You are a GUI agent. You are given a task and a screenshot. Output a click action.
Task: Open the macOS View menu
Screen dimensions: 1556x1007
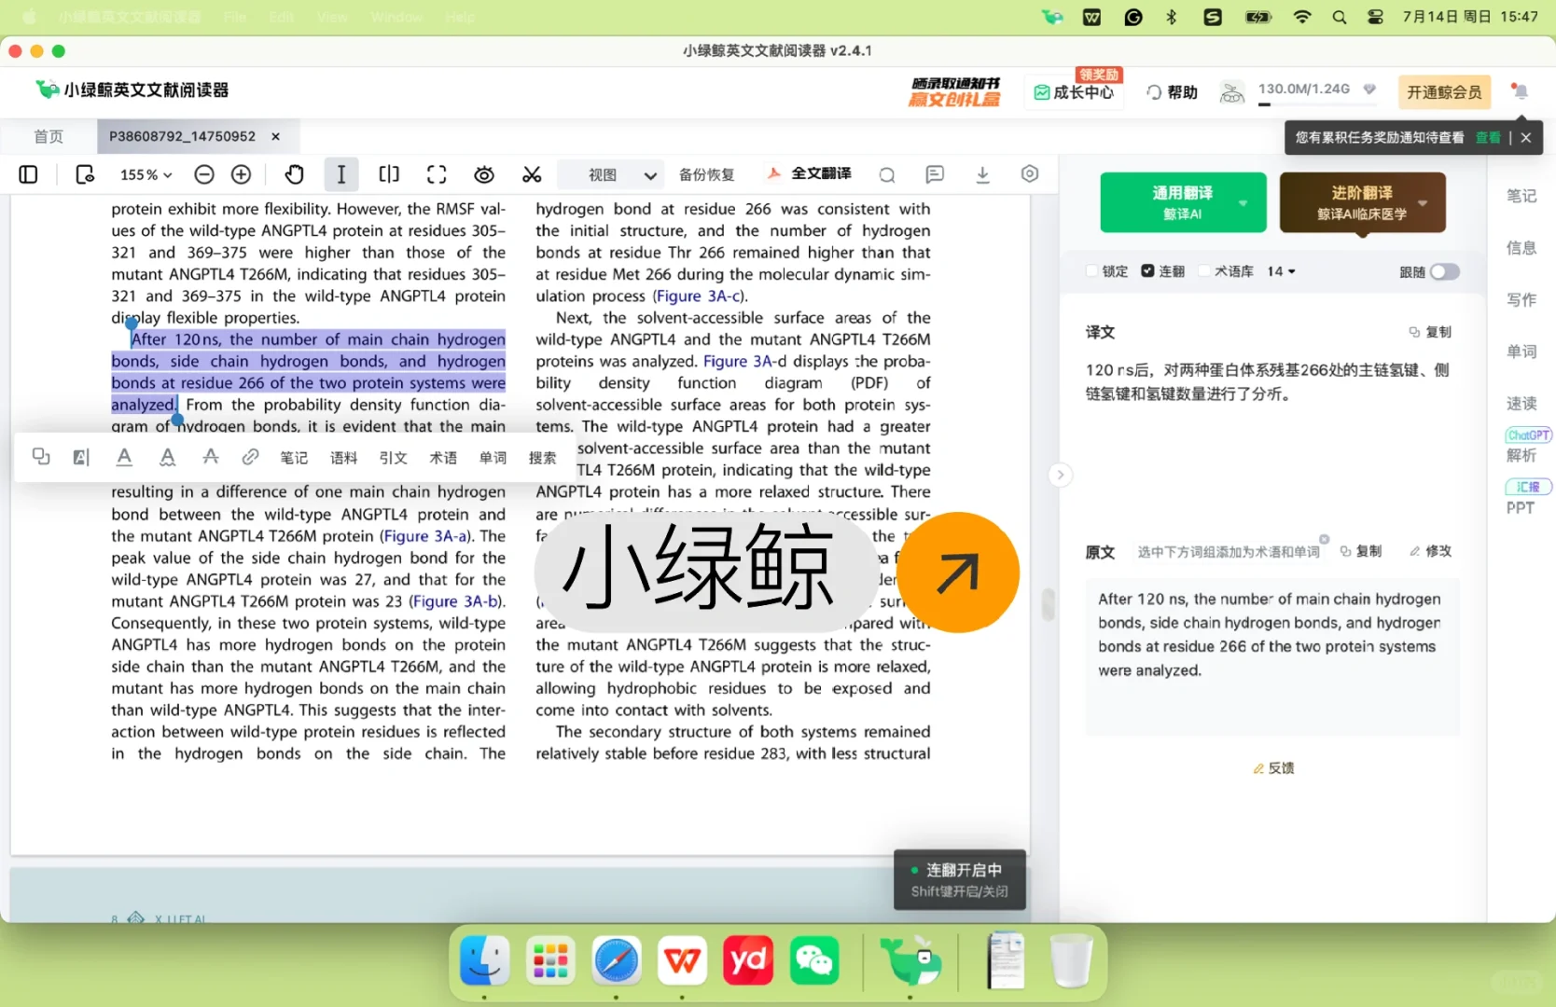332,17
